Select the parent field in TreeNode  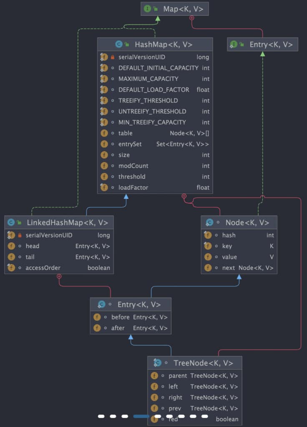tap(177, 376)
